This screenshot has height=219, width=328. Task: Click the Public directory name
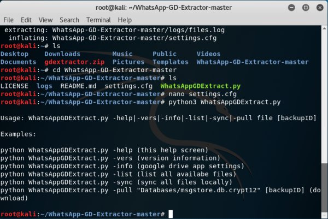[x=165, y=54]
